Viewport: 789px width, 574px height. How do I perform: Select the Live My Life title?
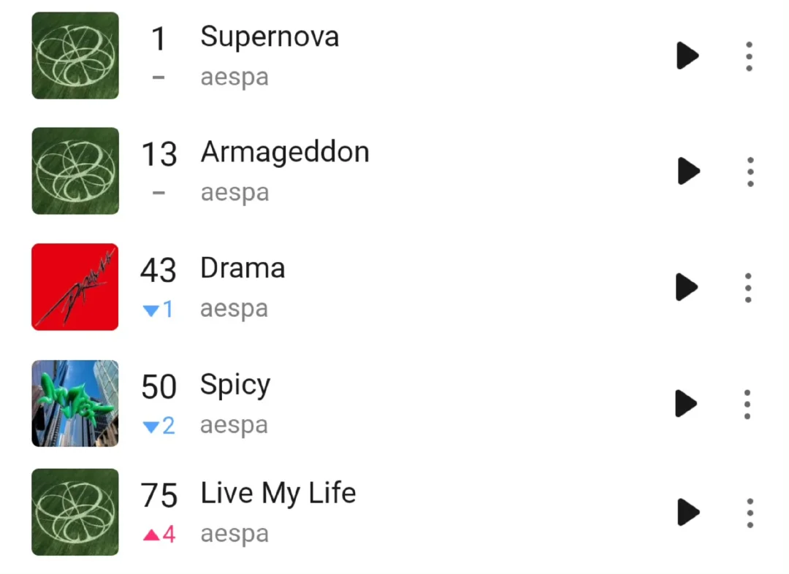pos(278,492)
